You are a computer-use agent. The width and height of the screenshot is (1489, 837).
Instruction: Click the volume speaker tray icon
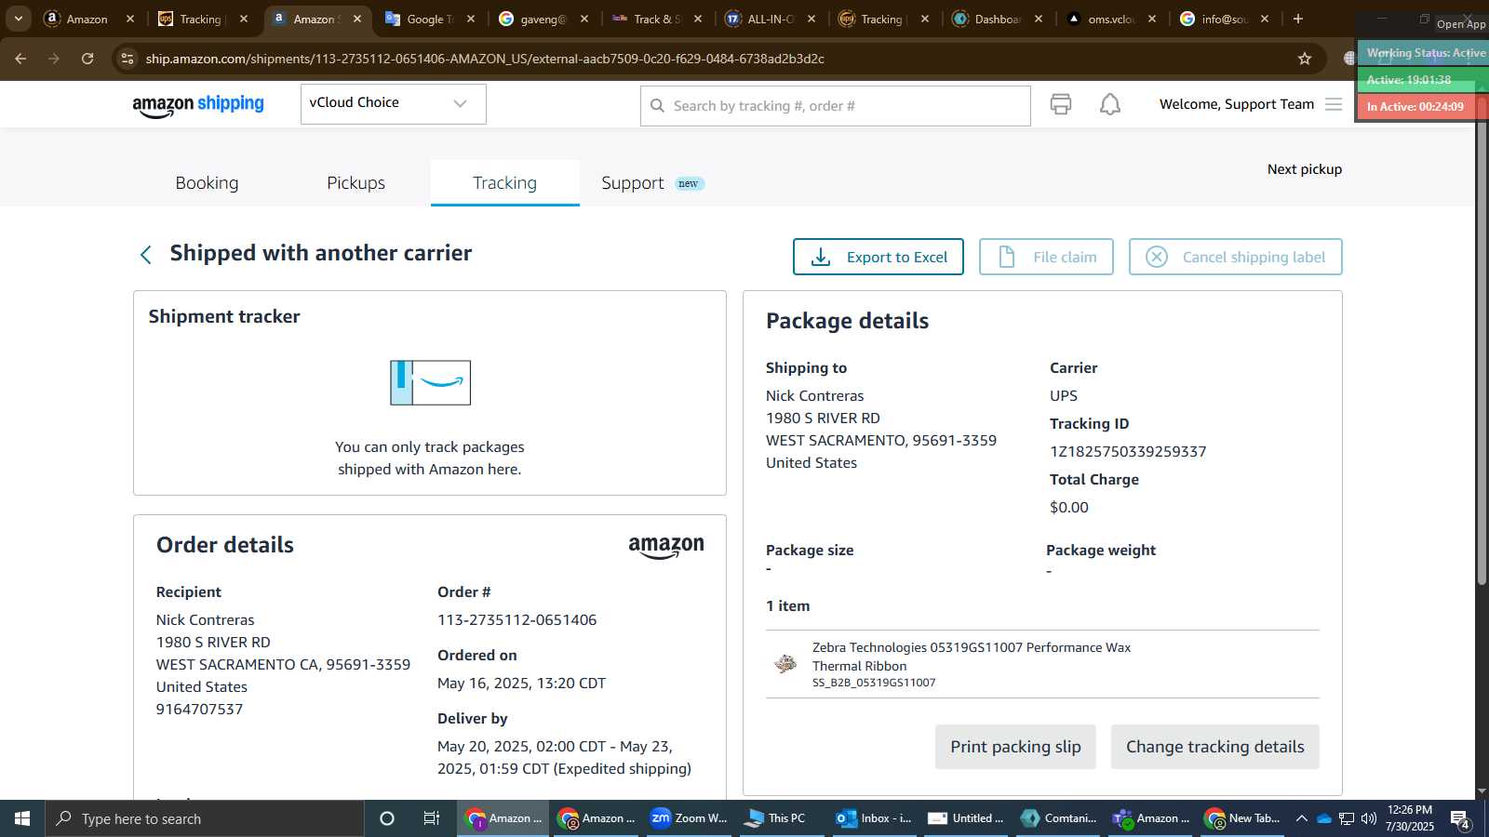point(1368,818)
